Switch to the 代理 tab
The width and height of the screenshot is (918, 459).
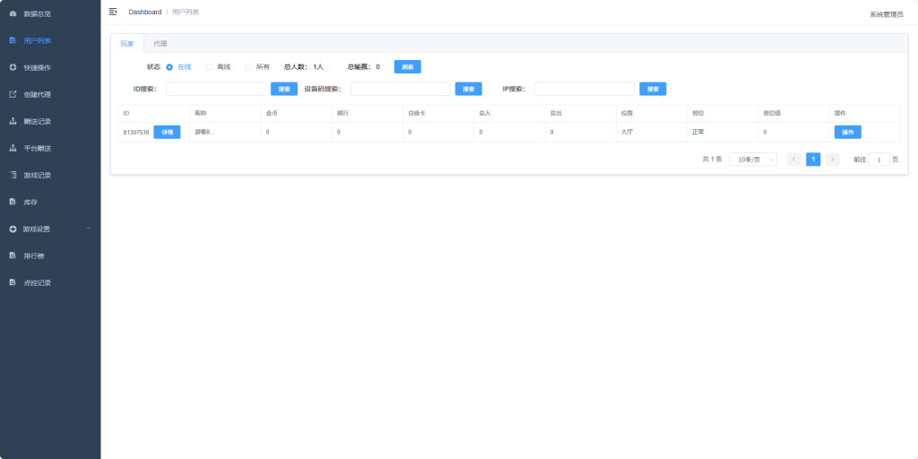coord(160,44)
